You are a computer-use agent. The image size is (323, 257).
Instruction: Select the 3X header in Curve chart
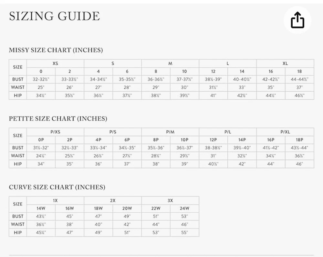tap(170, 200)
